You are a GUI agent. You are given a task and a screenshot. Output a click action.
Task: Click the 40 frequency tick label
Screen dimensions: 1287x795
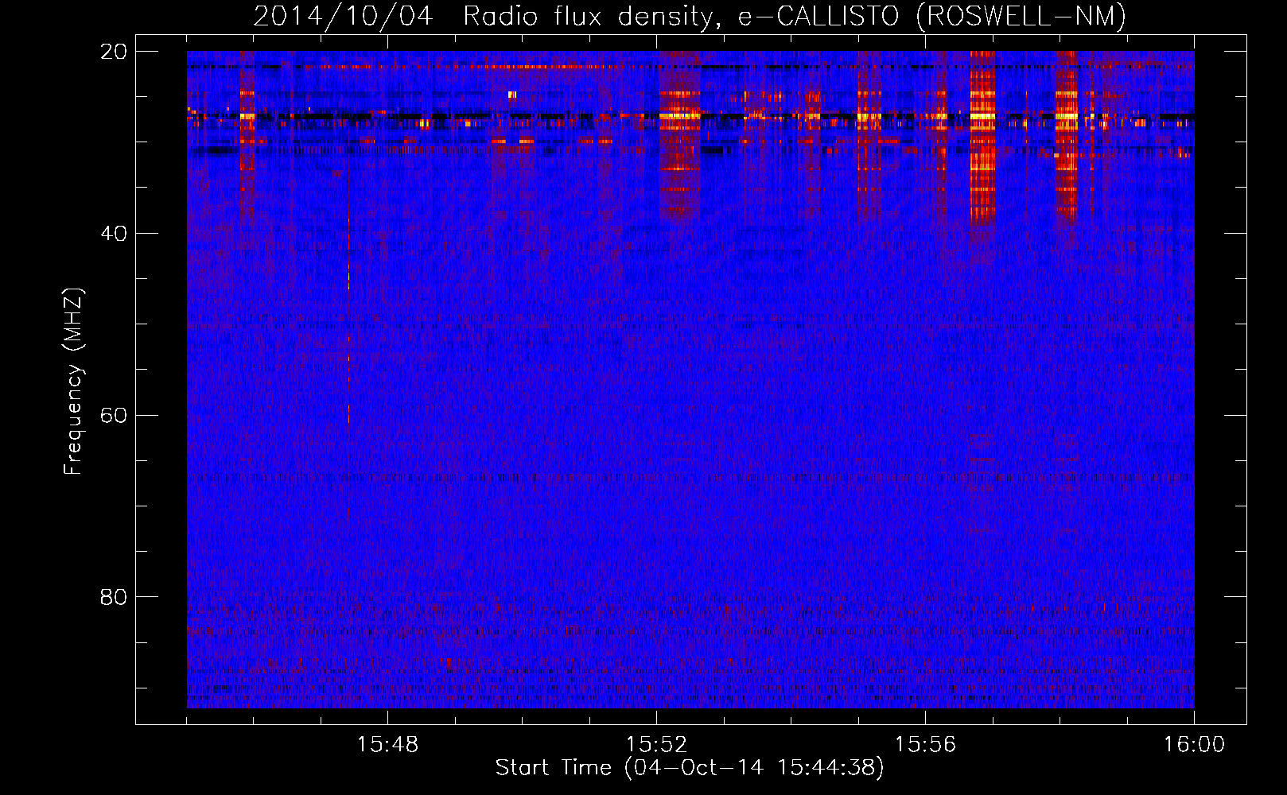(x=114, y=234)
